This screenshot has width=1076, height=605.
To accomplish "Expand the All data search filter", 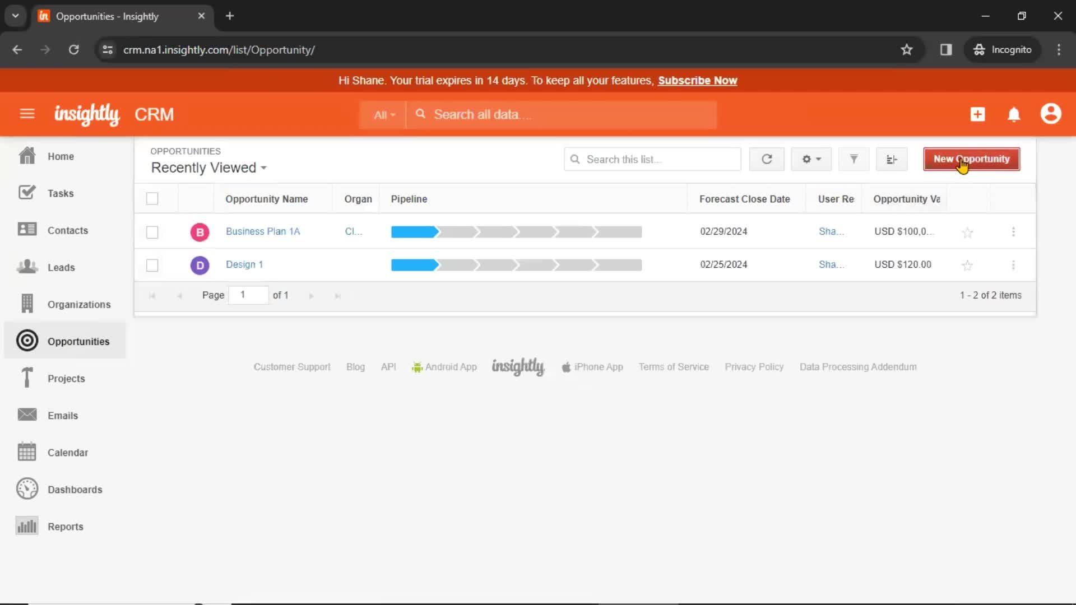I will (384, 114).
